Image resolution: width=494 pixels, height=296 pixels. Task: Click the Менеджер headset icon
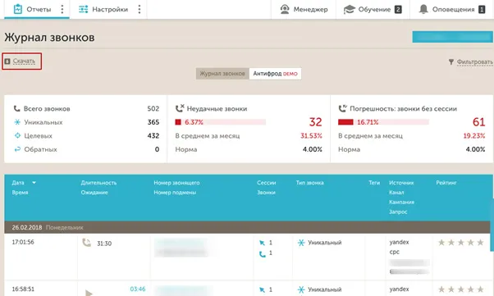pos(285,9)
